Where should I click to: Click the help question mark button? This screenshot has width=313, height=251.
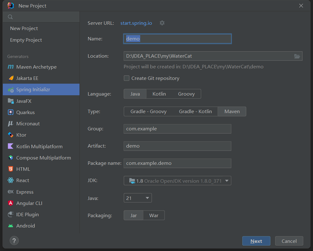coord(14,241)
